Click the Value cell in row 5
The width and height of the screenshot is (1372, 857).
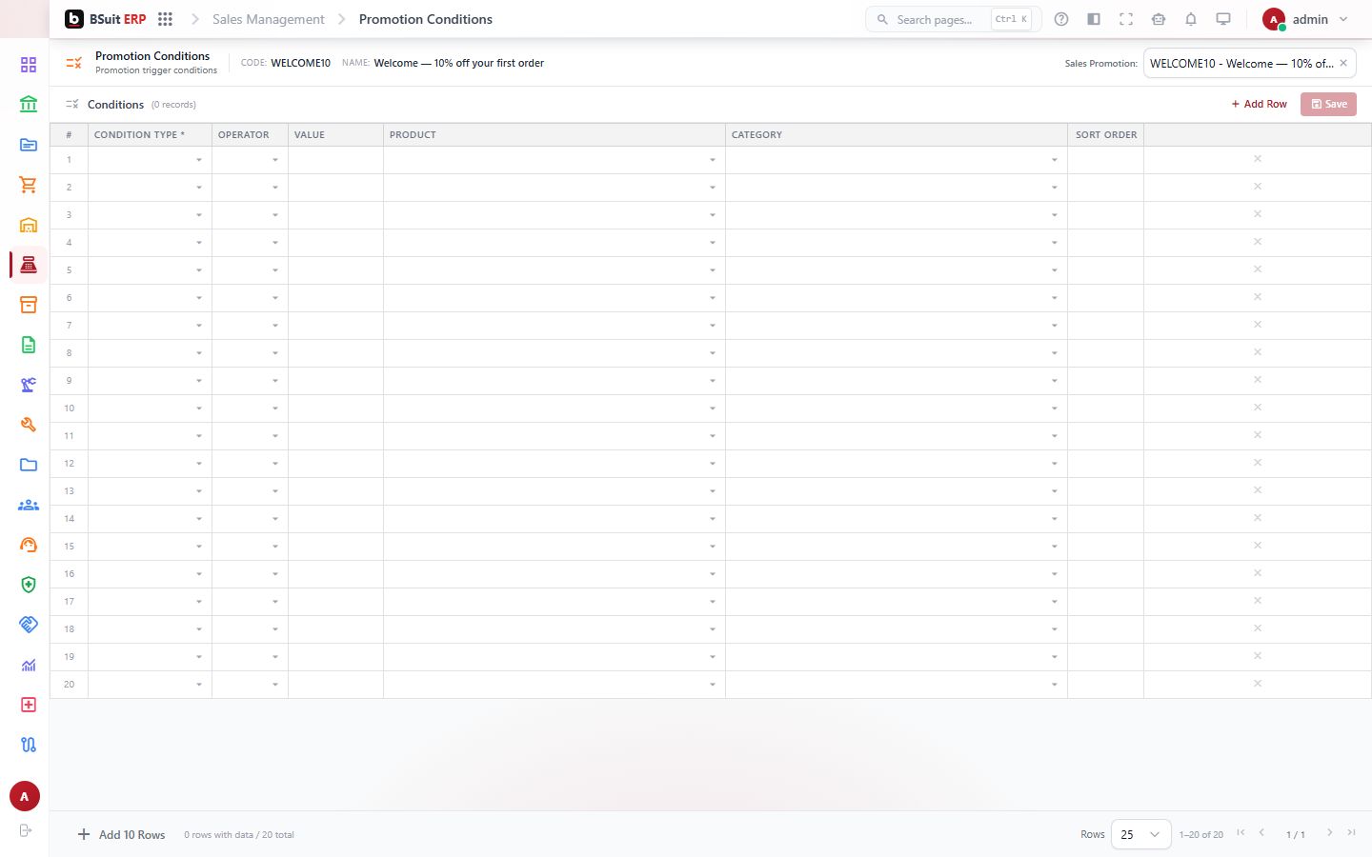tap(335, 270)
